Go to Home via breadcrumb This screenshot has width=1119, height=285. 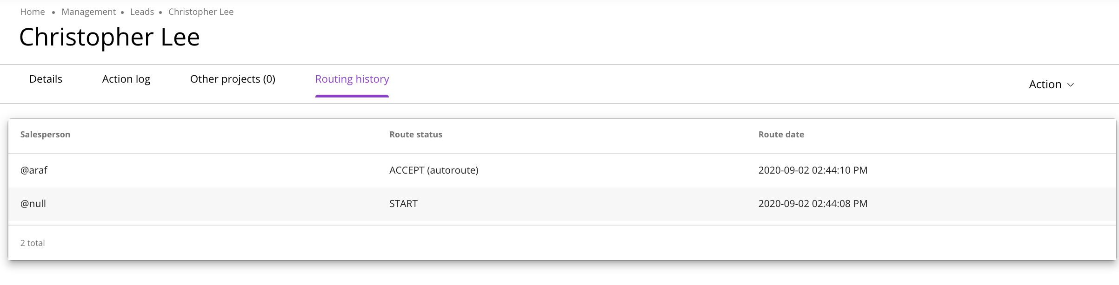coord(33,12)
